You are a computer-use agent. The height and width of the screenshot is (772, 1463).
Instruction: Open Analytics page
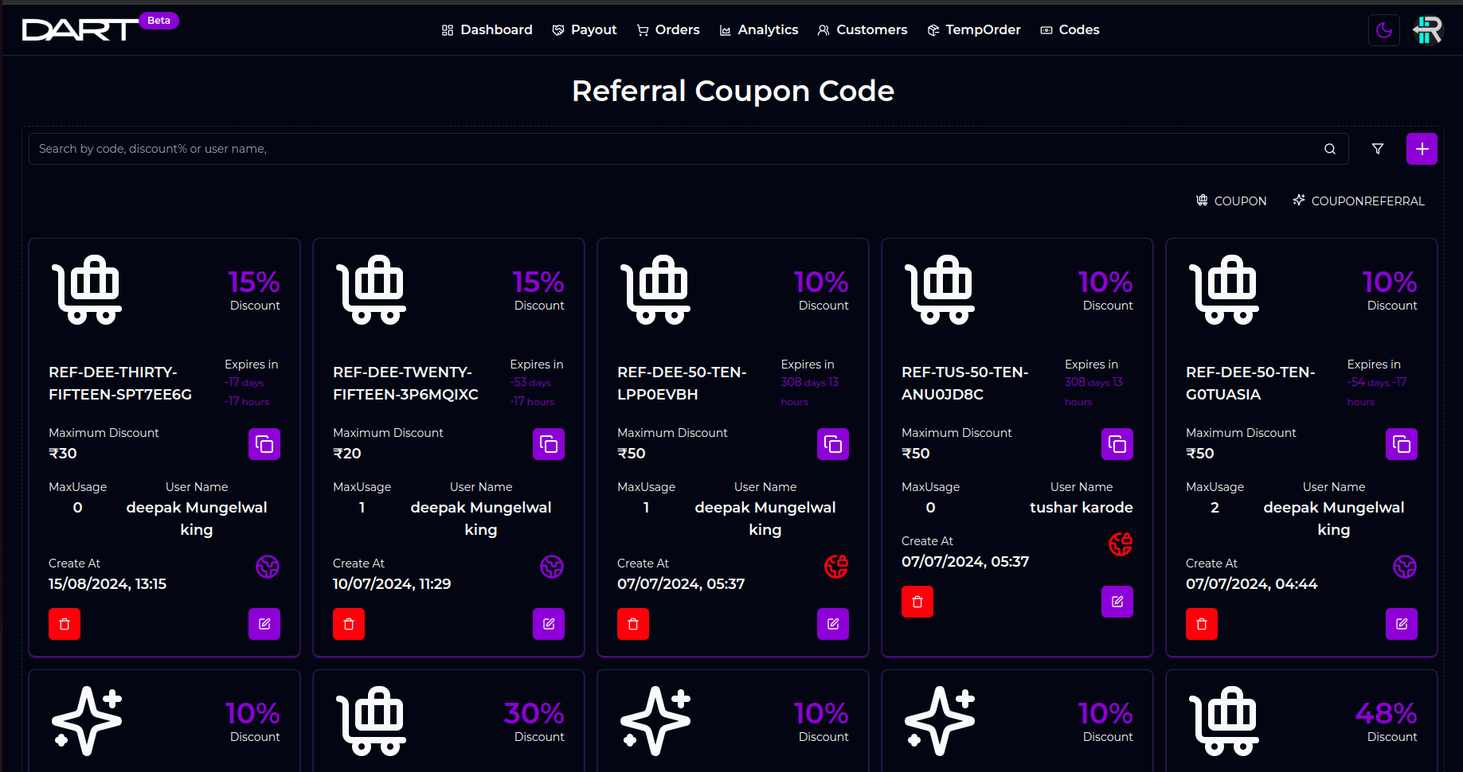(x=759, y=29)
